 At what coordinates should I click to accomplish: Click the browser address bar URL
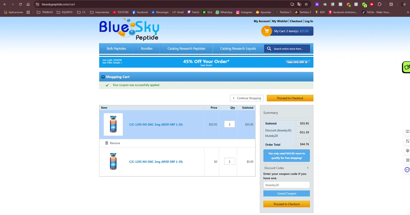(58, 4)
